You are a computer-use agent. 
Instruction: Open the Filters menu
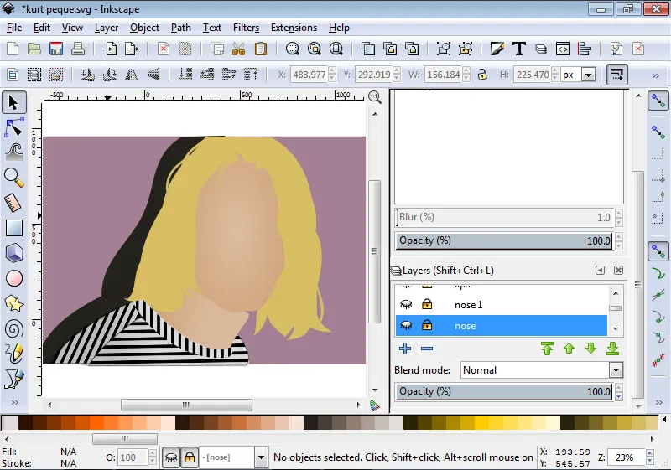(246, 28)
